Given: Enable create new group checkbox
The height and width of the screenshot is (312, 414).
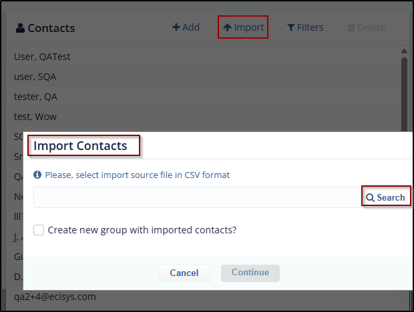Looking at the screenshot, I should (x=39, y=230).
